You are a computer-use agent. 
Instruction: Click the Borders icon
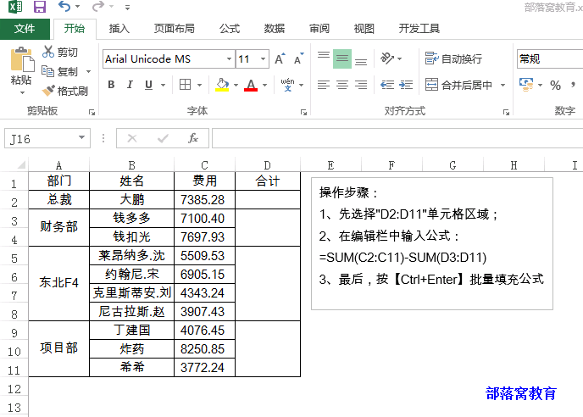coord(186,85)
